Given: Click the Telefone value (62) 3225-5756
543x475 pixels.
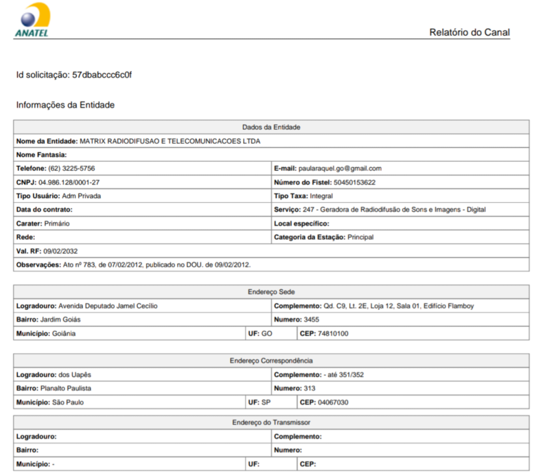Looking at the screenshot, I should click(x=71, y=168).
